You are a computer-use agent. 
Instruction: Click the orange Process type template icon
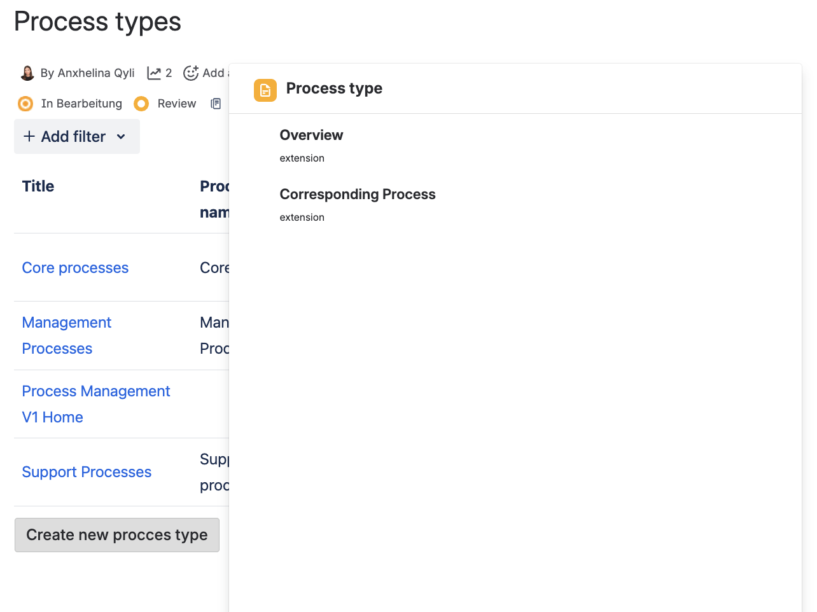265,90
